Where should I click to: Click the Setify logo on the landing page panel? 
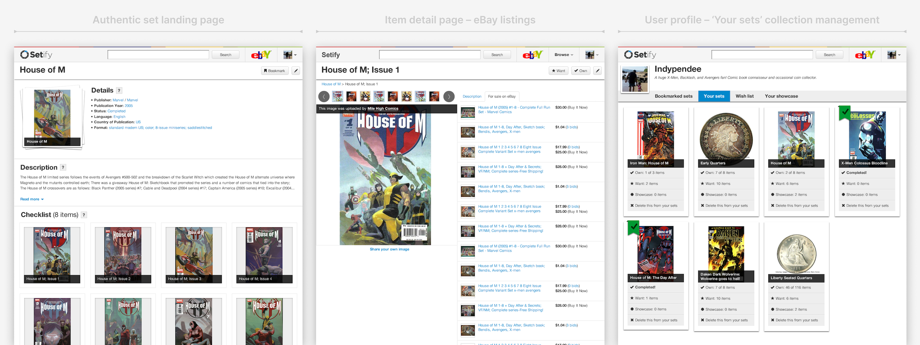point(36,54)
